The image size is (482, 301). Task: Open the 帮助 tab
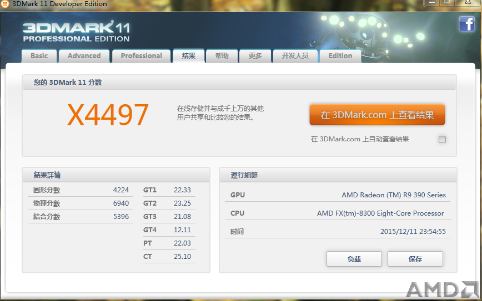pos(222,56)
